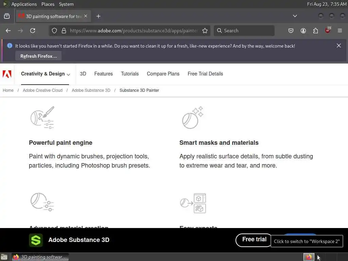Click the Refresh Firefox button
Viewport: 348px width, 261px height.
point(38,56)
